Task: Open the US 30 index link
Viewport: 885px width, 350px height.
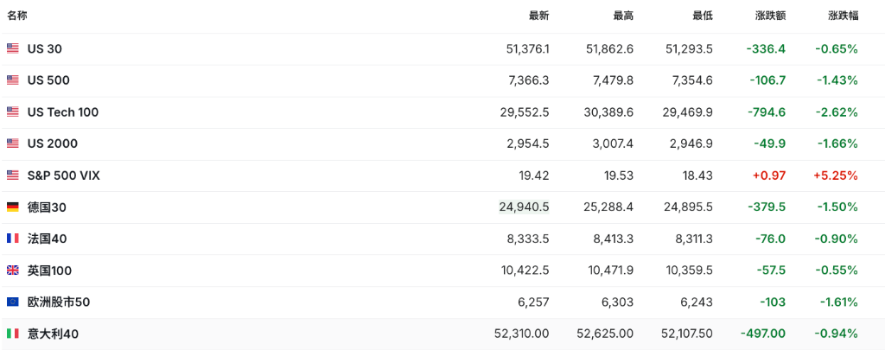Action: [45, 48]
